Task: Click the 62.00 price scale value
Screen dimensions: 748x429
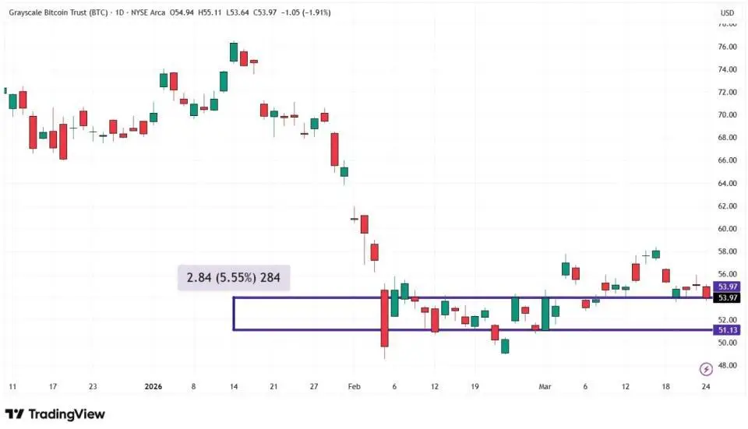Action: point(728,206)
